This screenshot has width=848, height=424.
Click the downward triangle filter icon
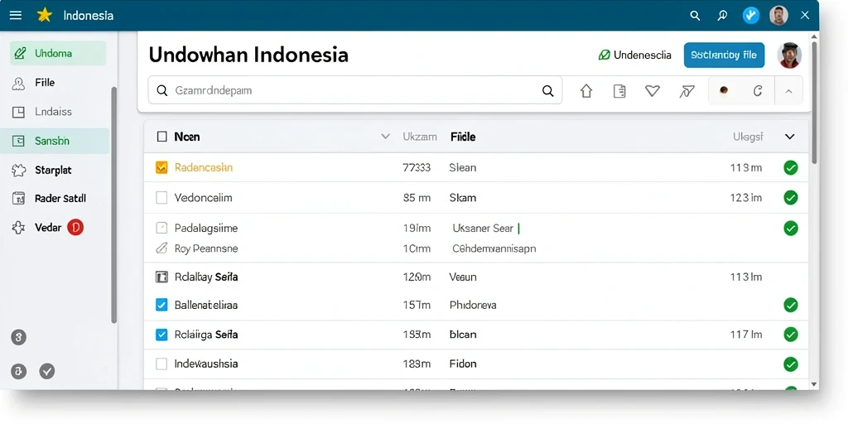(653, 91)
